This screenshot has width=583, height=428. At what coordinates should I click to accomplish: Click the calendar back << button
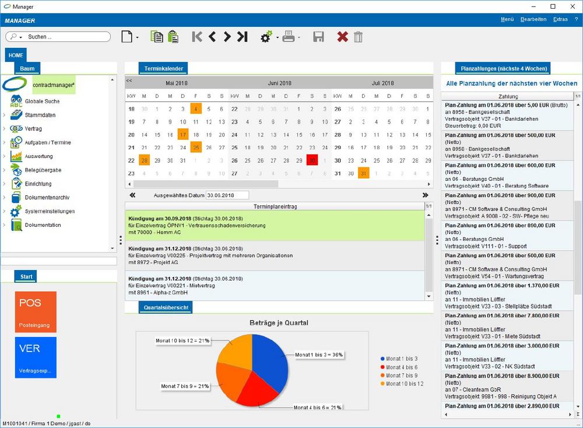(x=129, y=80)
